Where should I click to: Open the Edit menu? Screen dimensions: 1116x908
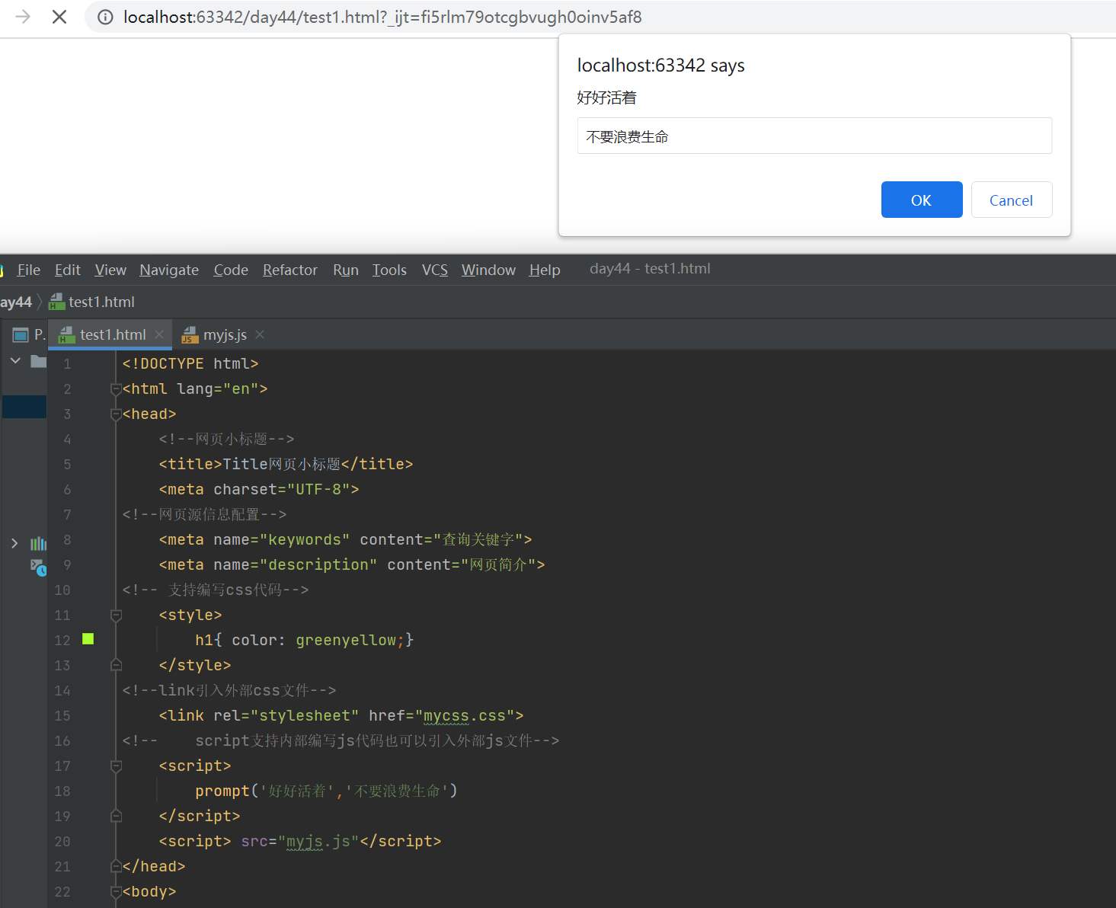click(68, 270)
